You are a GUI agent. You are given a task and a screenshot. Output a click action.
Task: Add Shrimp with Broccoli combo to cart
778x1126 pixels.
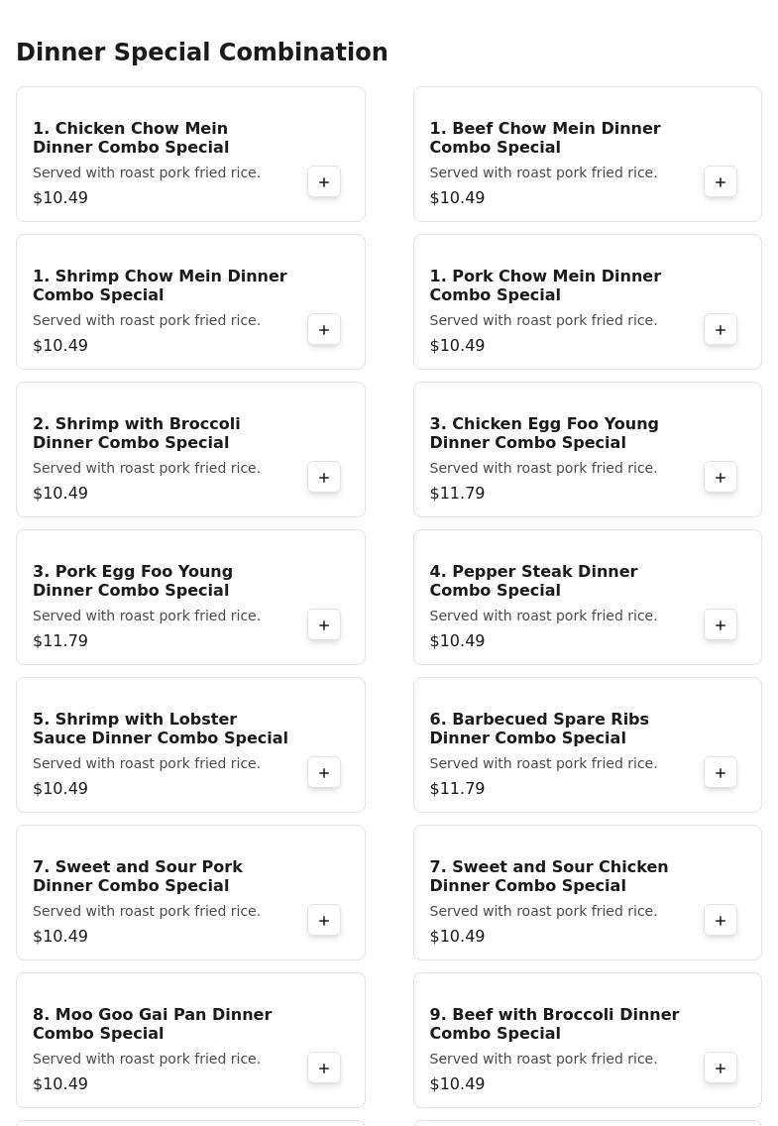(x=324, y=478)
